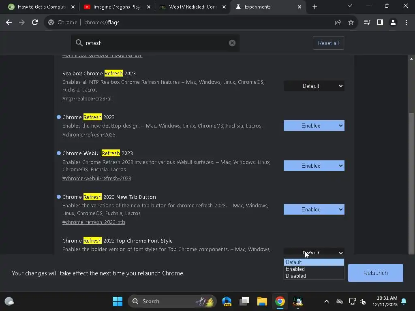This screenshot has height=311, width=415.
Task: Open File Explorer from the taskbar
Action: coord(262,301)
